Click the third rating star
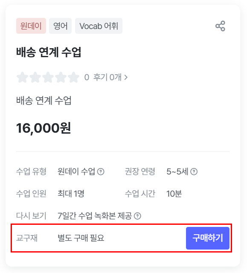This screenshot has width=247, height=273. click(48, 77)
